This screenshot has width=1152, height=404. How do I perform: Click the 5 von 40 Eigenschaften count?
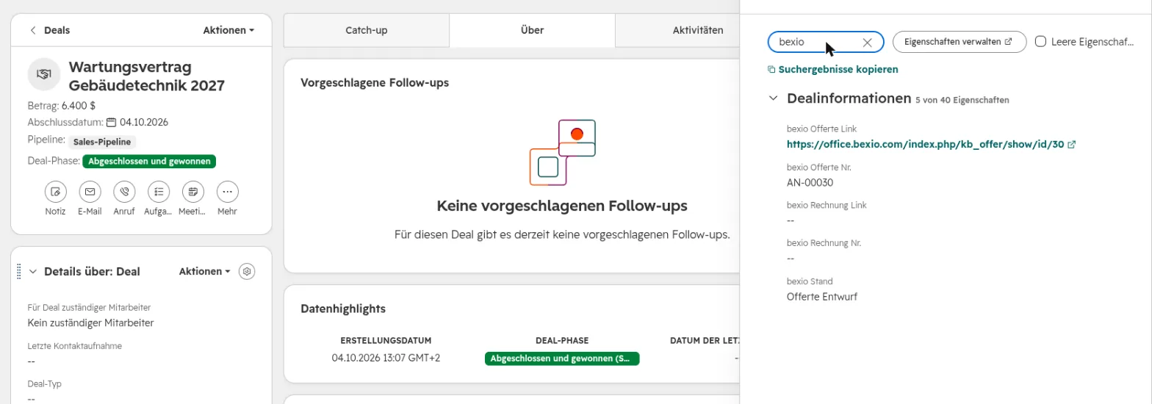tap(962, 99)
